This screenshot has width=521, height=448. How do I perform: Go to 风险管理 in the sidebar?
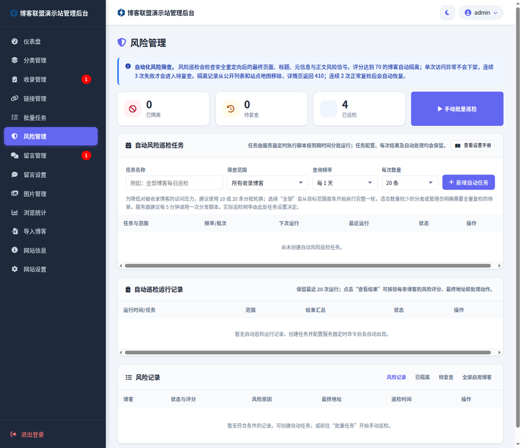pos(51,136)
